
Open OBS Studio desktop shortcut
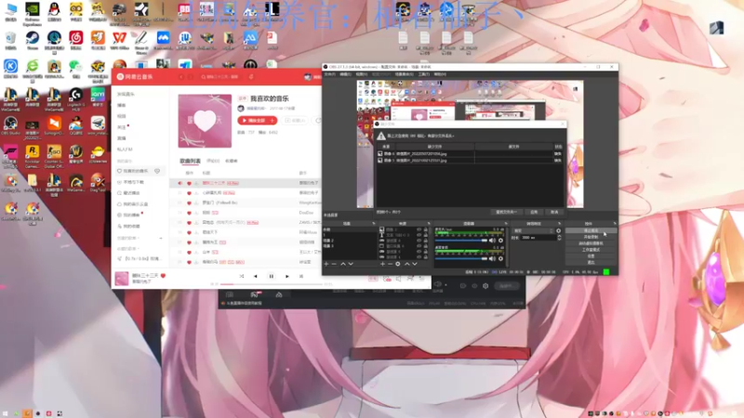10,125
